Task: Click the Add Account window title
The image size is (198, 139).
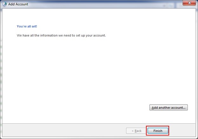Action: point(18,4)
